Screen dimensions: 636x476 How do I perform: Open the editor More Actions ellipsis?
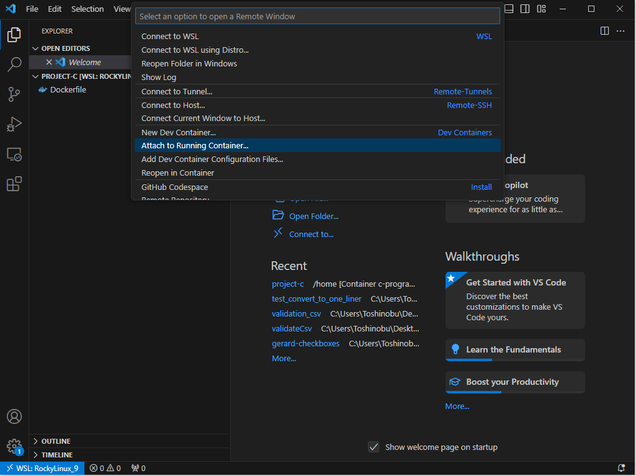[620, 31]
